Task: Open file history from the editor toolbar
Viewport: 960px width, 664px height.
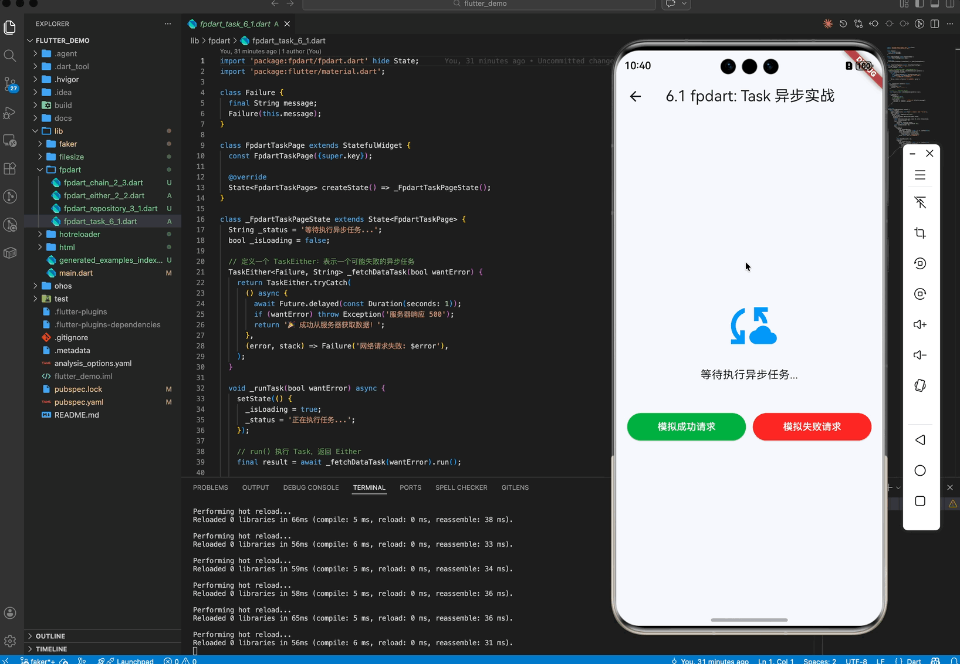Action: [x=843, y=24]
